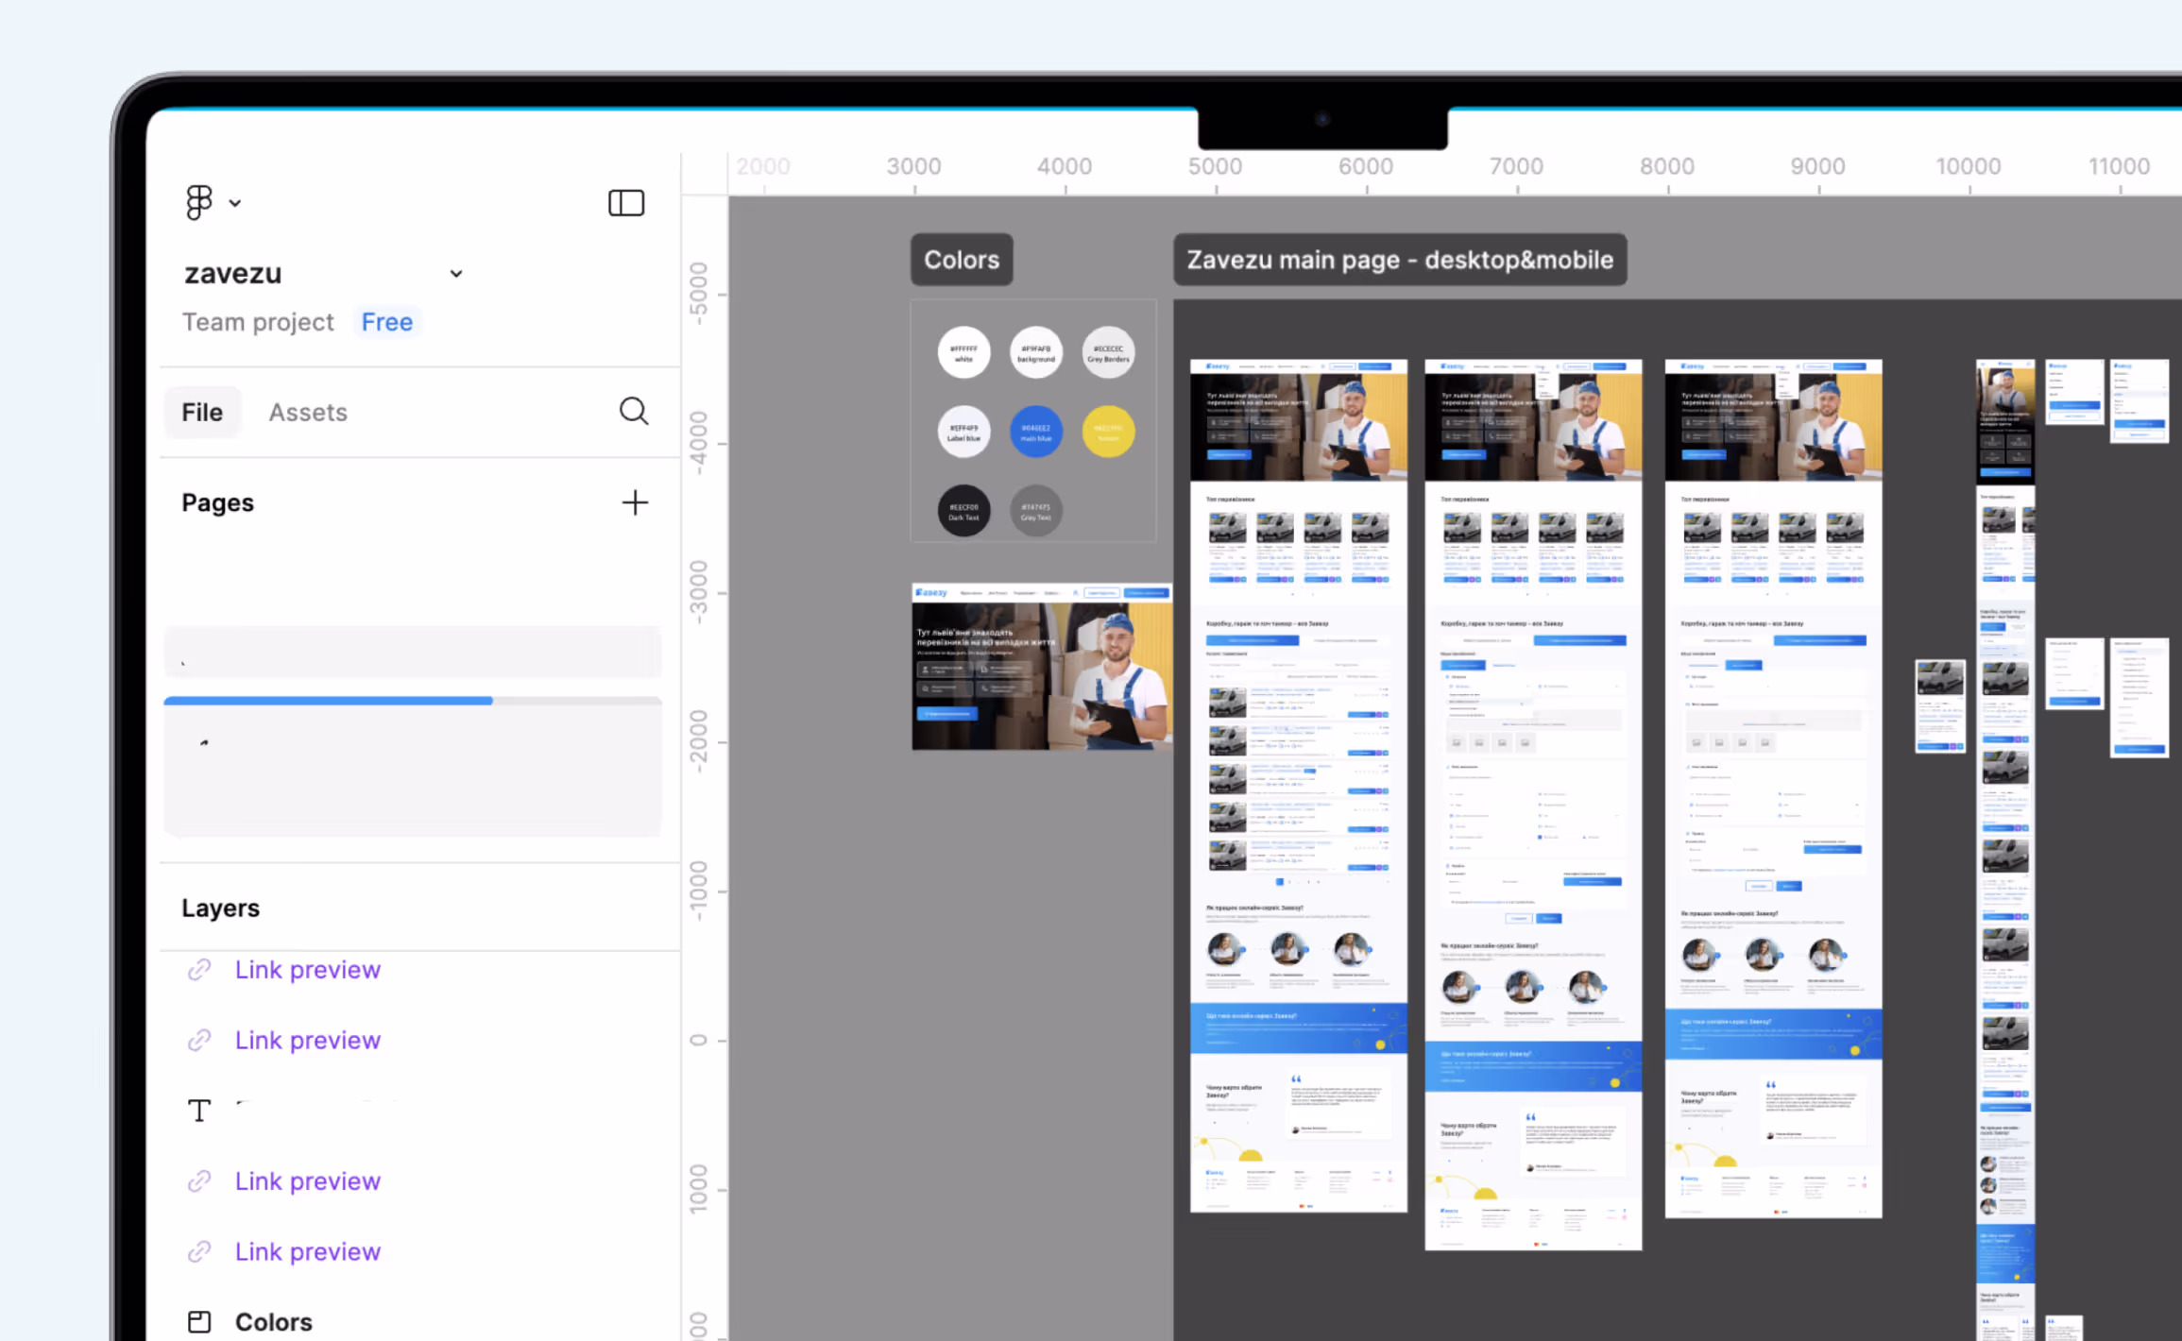The height and width of the screenshot is (1341, 2182).
Task: Click 4000 on the horizontal ruler
Action: [1065, 166]
